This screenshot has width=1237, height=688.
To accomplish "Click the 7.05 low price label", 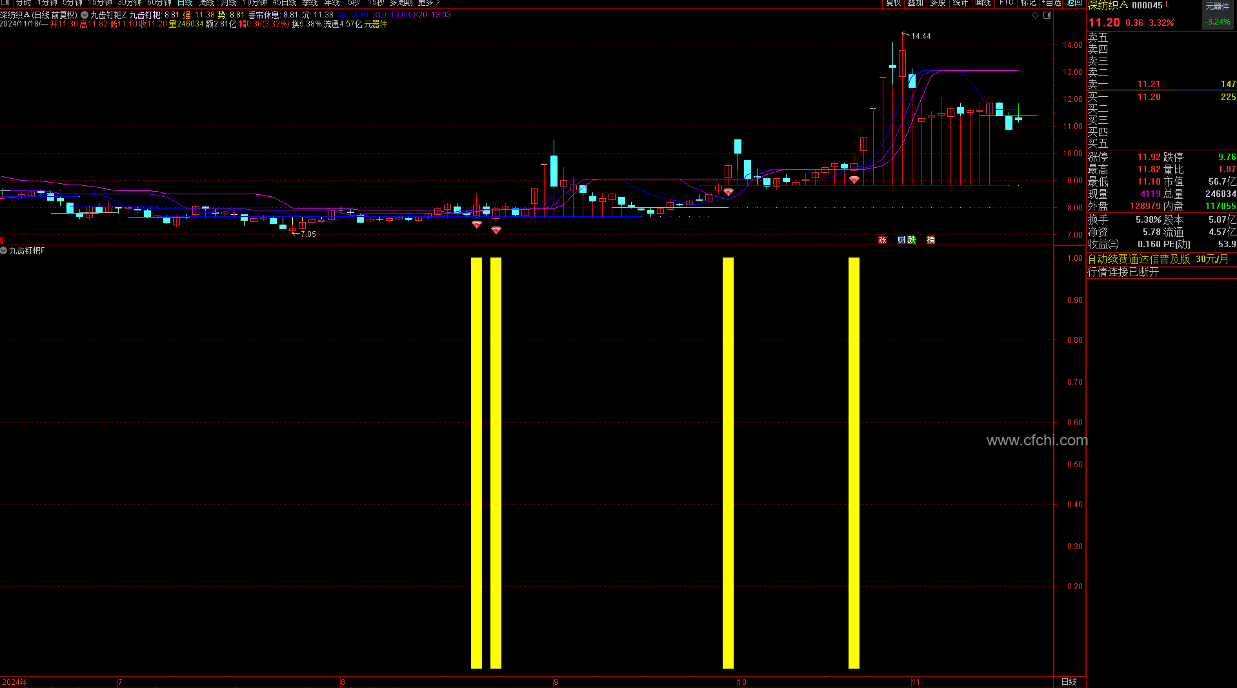I will point(308,234).
